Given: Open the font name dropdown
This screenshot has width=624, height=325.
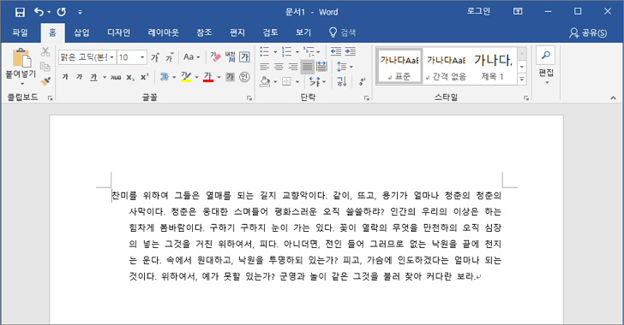Looking at the screenshot, I should (x=111, y=57).
